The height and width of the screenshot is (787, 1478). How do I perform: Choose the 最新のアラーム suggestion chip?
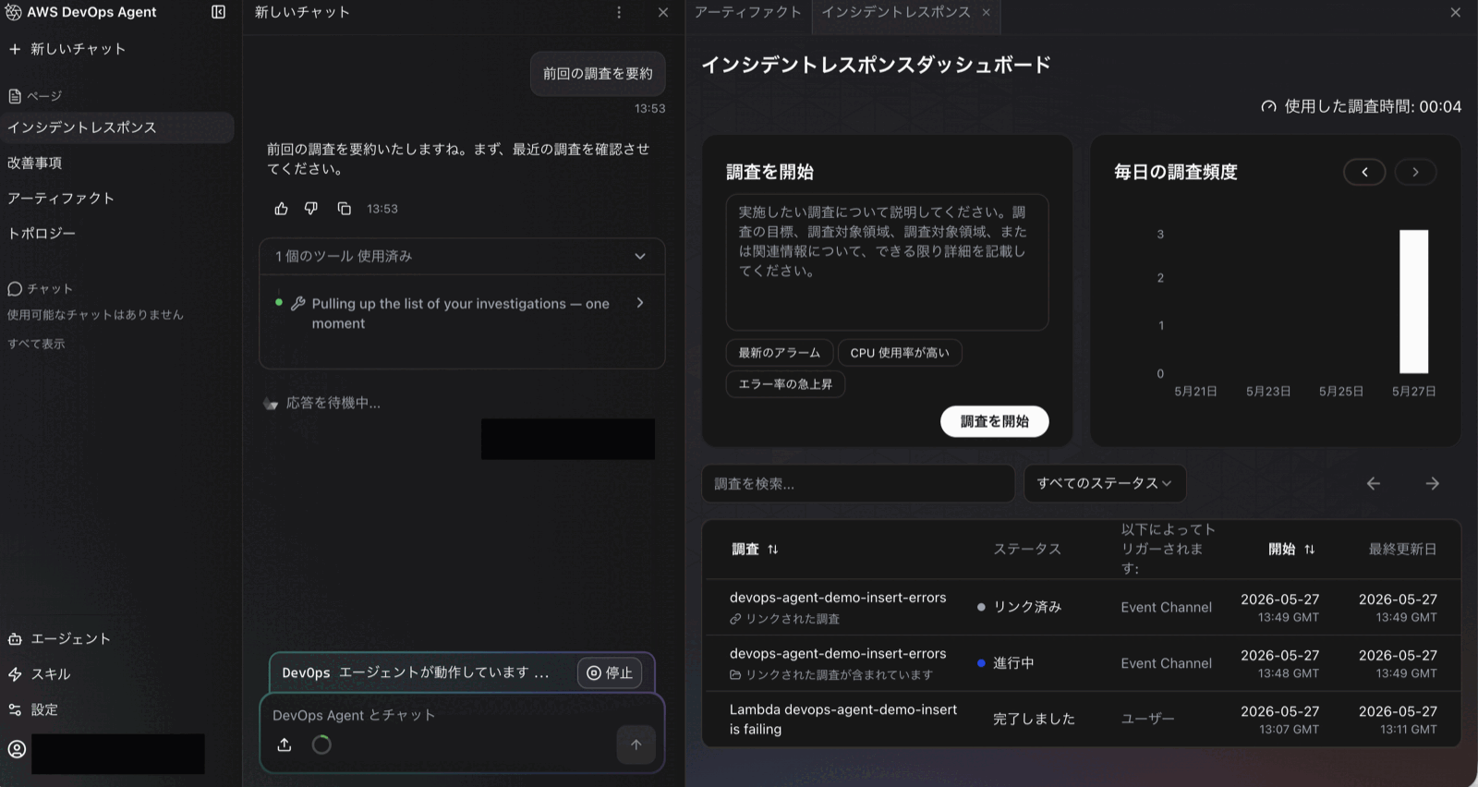[x=779, y=353]
